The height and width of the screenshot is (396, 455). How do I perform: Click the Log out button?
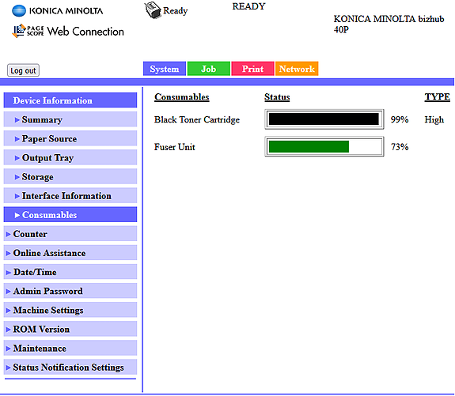point(23,70)
